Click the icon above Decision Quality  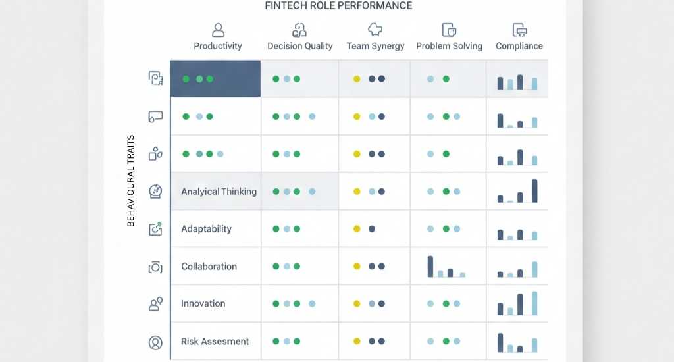point(299,30)
